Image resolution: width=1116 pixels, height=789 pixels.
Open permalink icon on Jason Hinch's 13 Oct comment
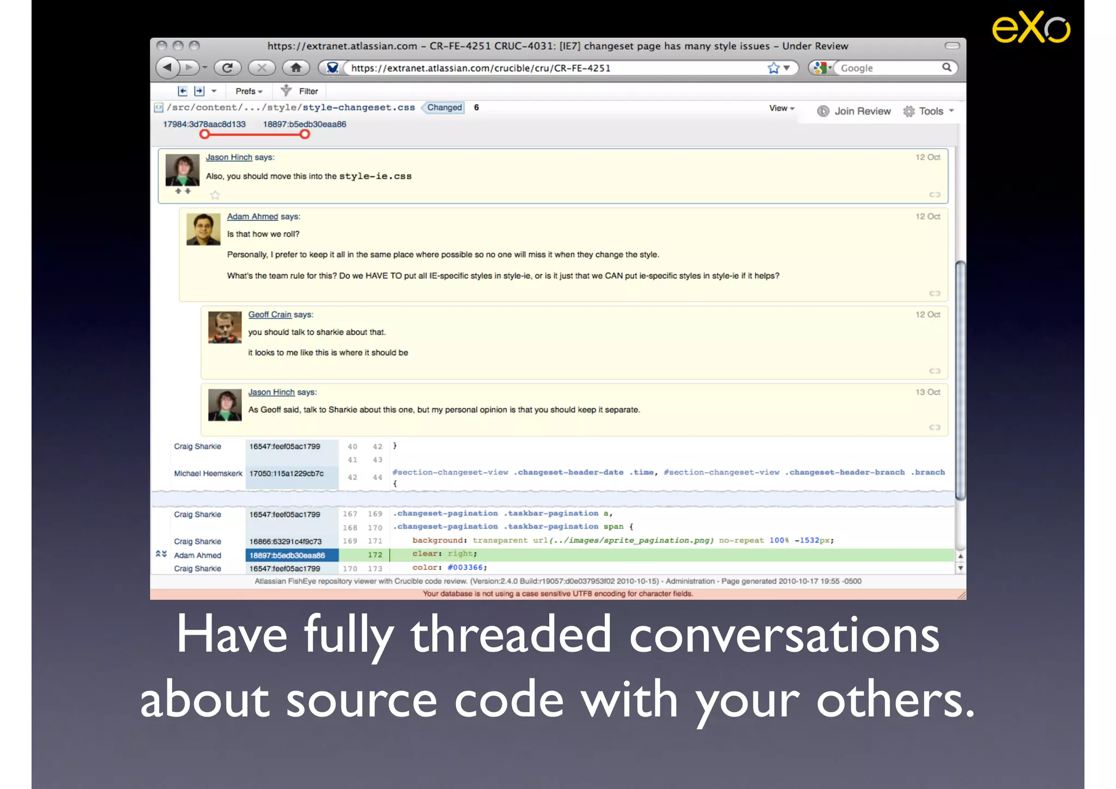click(935, 427)
